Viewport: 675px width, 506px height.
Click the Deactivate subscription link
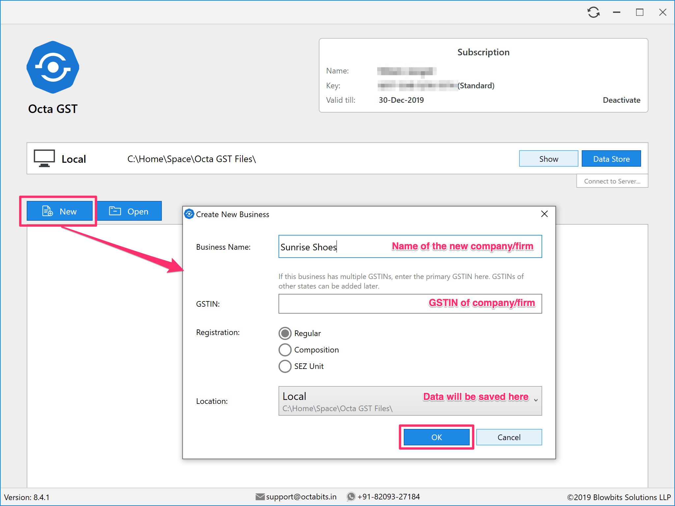621,100
